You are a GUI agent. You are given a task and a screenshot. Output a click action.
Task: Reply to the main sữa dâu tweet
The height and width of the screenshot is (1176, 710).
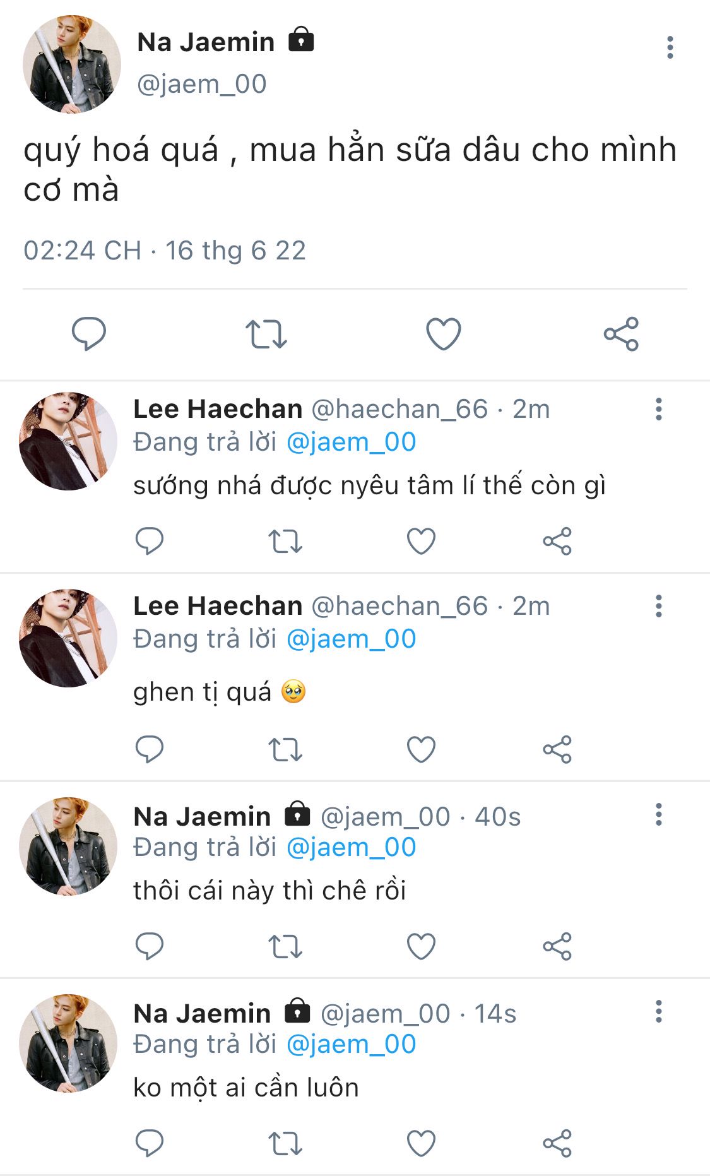click(x=88, y=333)
